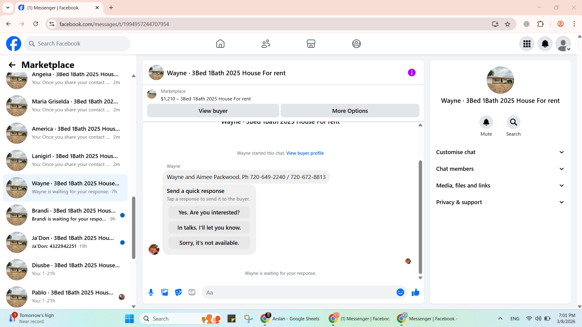Expand Privacy & support section
This screenshot has width=582, height=327.
click(x=500, y=202)
